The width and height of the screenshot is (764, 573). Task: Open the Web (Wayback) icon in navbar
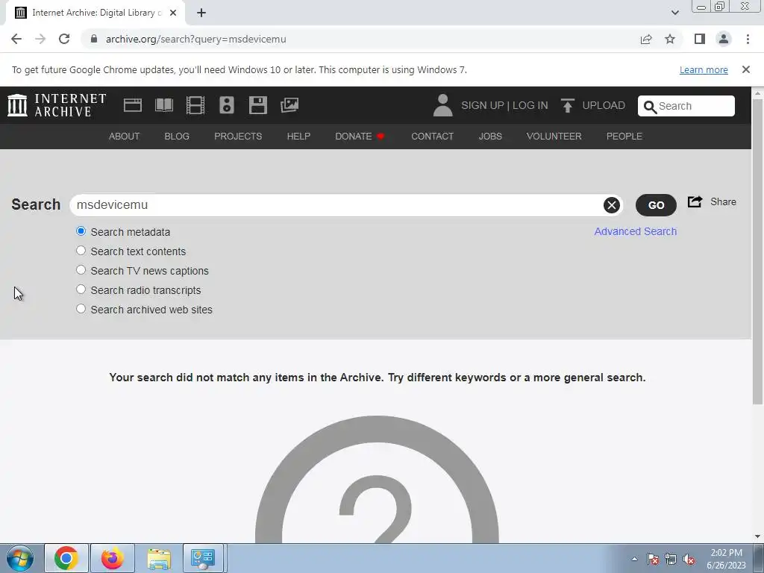tap(133, 105)
